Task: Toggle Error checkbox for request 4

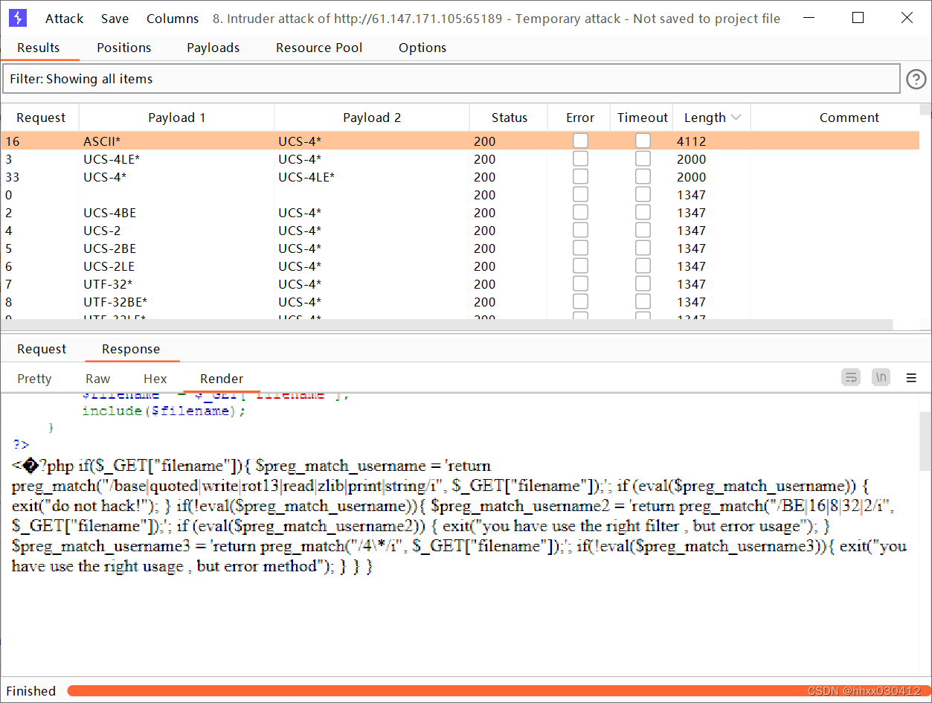Action: point(580,230)
